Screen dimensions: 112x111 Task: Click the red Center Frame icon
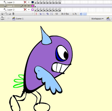(x=36, y=14)
